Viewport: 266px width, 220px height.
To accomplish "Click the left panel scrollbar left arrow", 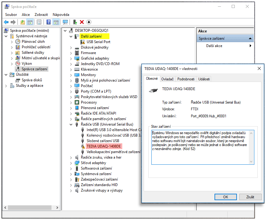I will pyautogui.click(x=6, y=207).
